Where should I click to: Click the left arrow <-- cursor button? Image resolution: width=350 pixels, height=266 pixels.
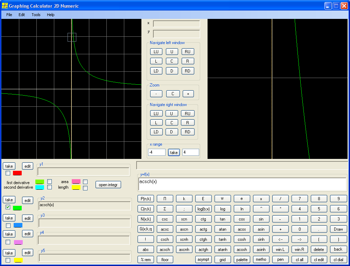pyautogui.click(x=280, y=239)
